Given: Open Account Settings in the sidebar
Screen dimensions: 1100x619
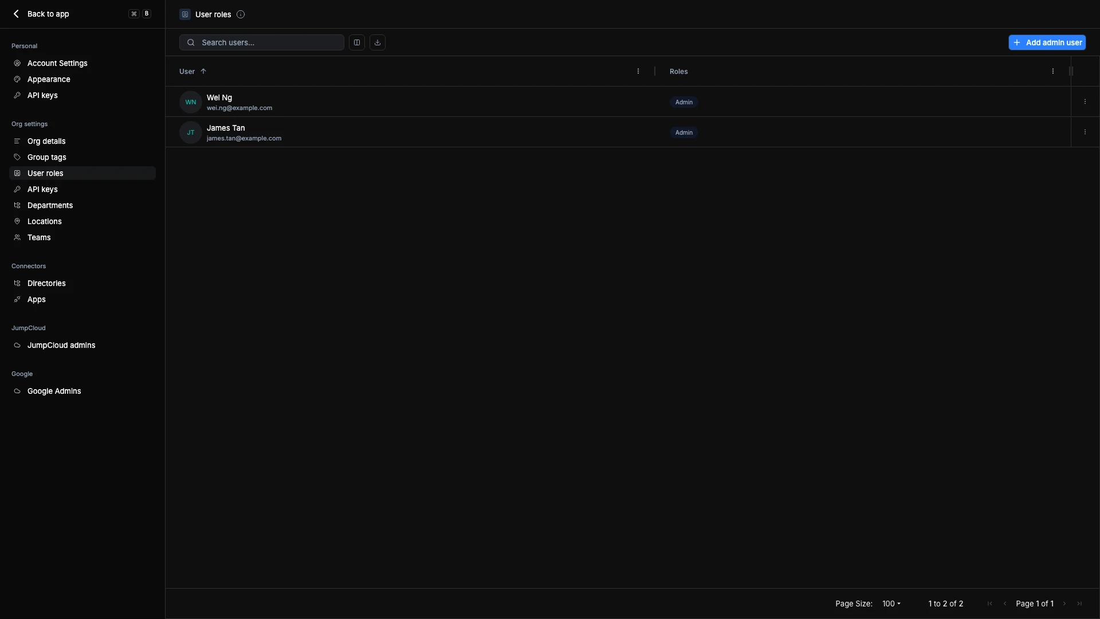Looking at the screenshot, I should coord(57,63).
